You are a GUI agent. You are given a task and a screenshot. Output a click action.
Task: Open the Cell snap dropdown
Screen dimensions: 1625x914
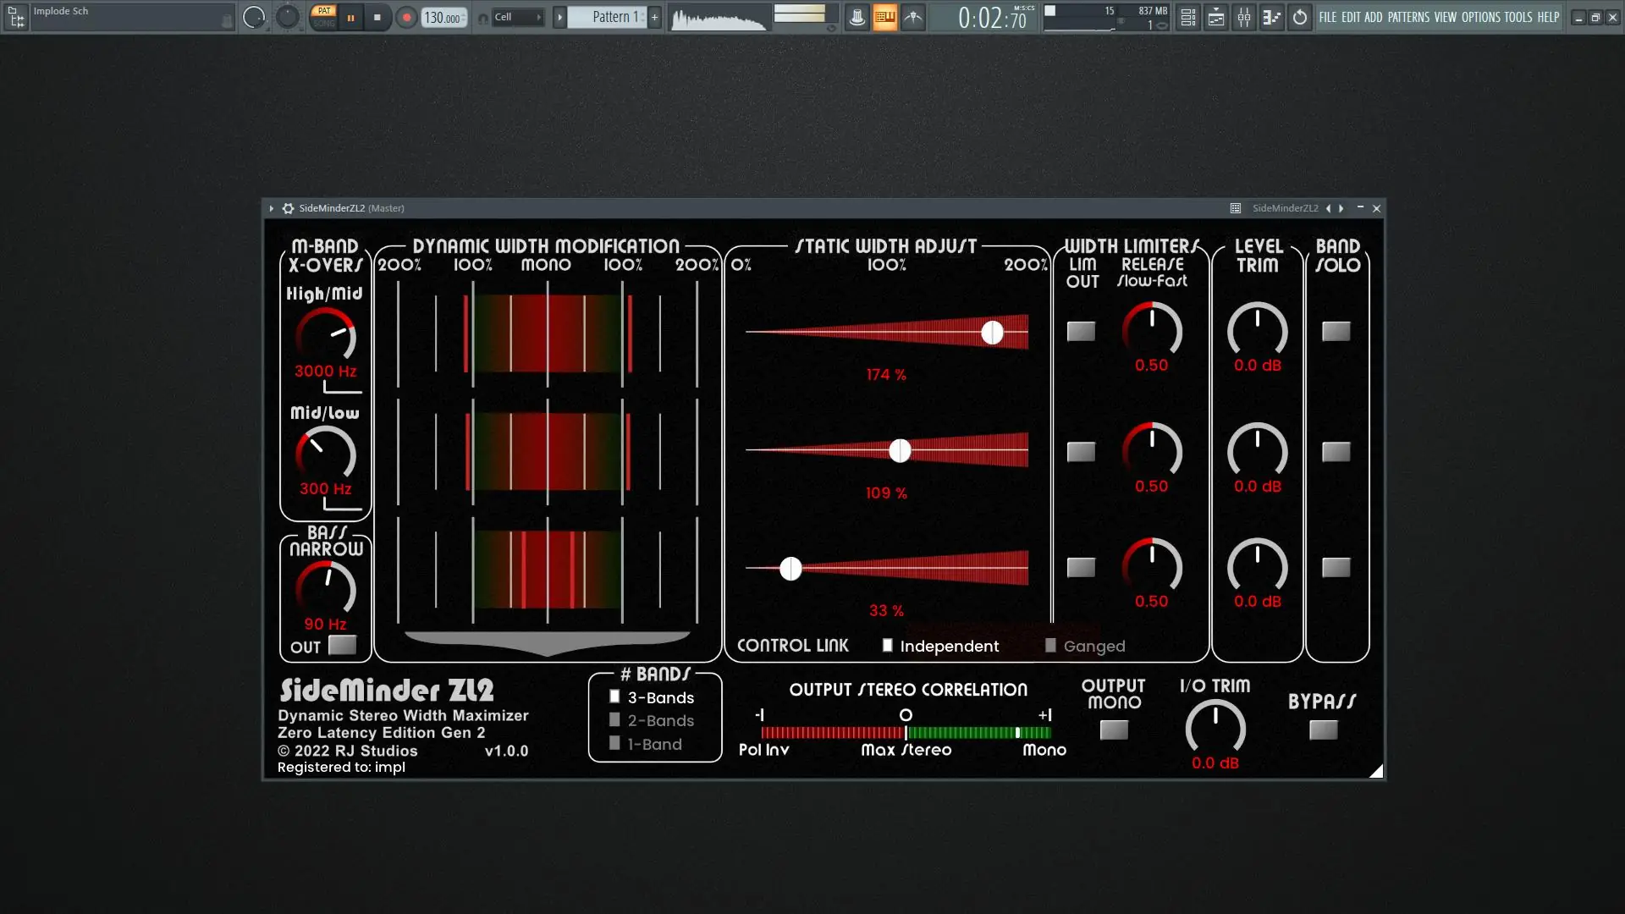(x=516, y=17)
